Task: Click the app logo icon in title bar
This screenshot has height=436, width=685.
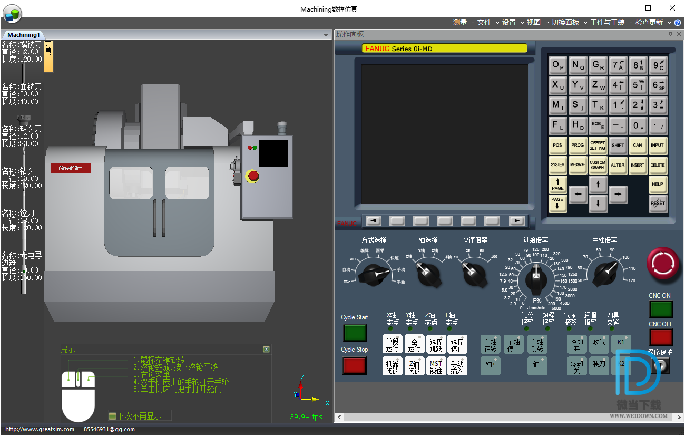Action: [x=12, y=13]
